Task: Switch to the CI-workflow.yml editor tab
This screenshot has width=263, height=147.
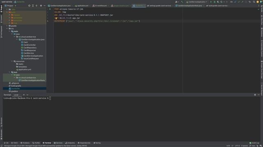Action: [x=101, y=6]
